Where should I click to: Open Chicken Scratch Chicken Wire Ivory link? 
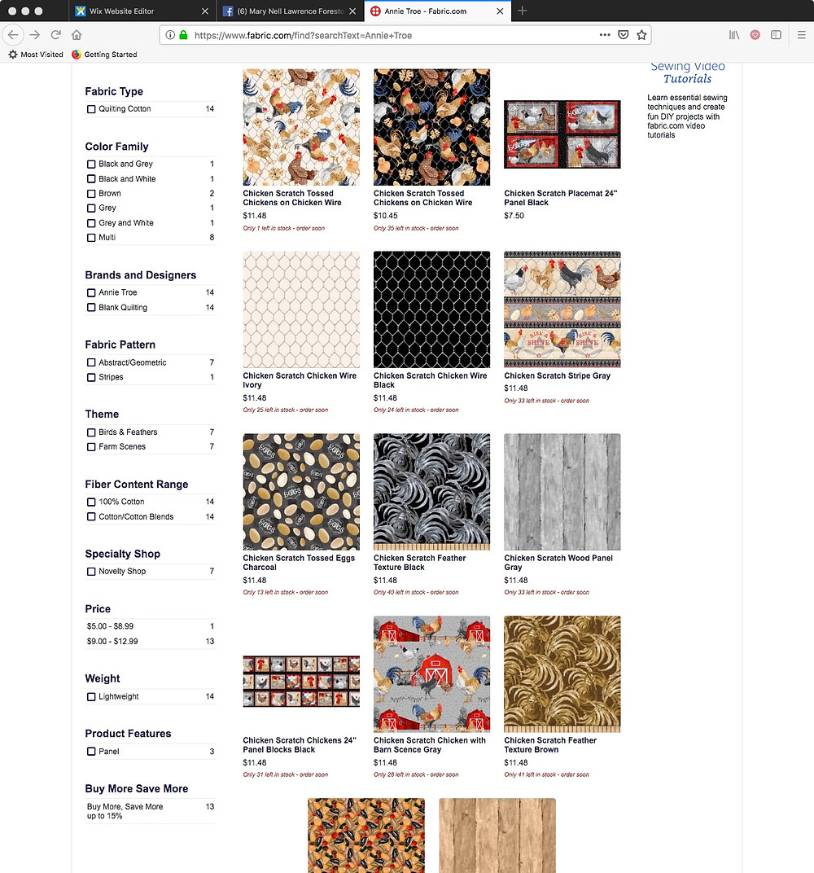pyautogui.click(x=300, y=380)
